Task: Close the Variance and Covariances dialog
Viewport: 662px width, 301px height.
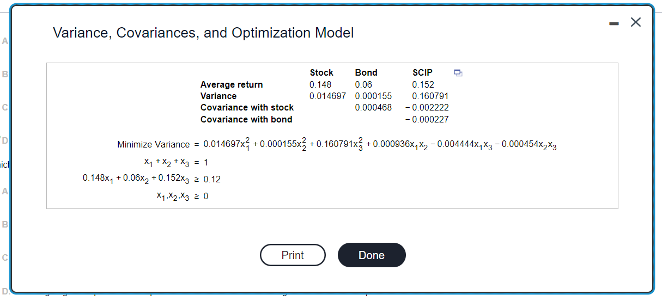Action: pos(635,22)
